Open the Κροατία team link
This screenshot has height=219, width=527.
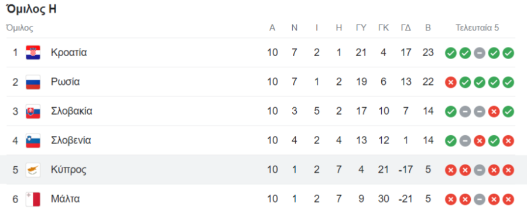click(69, 53)
